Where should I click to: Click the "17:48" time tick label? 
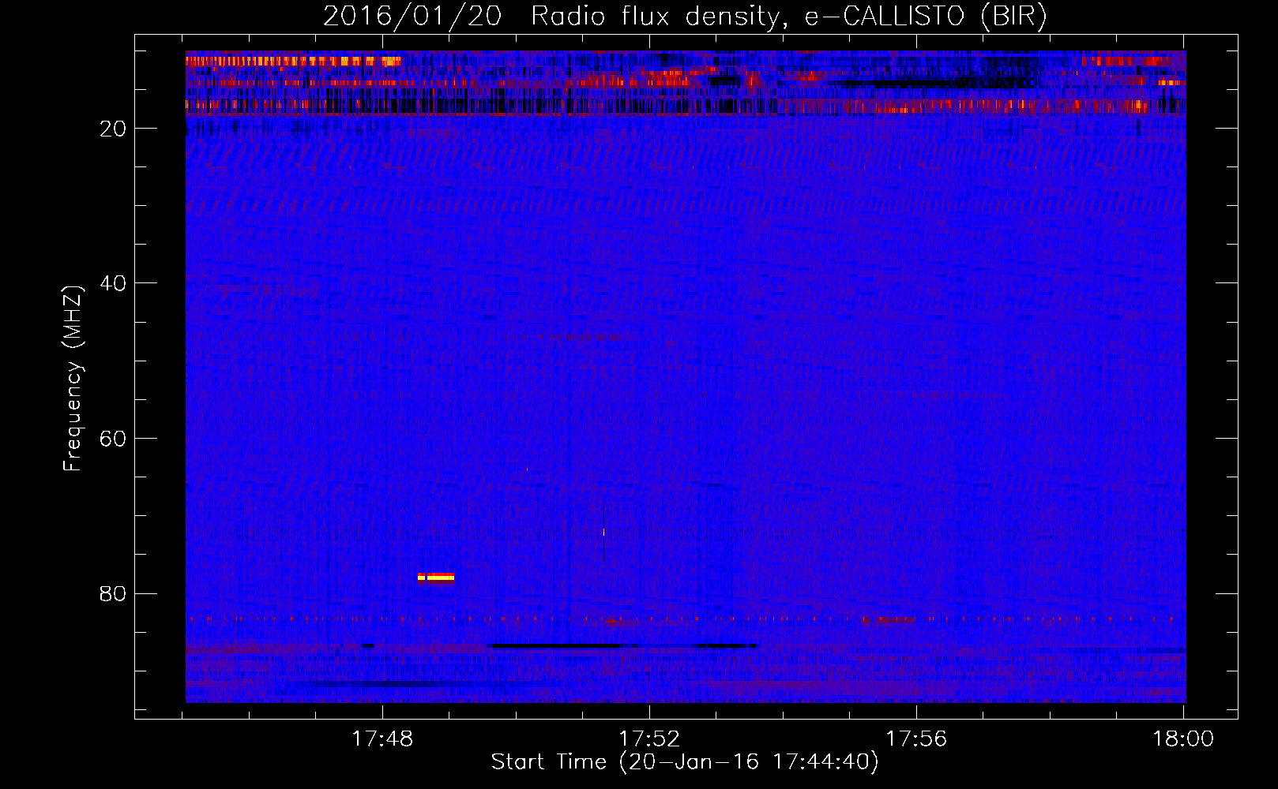click(x=382, y=739)
